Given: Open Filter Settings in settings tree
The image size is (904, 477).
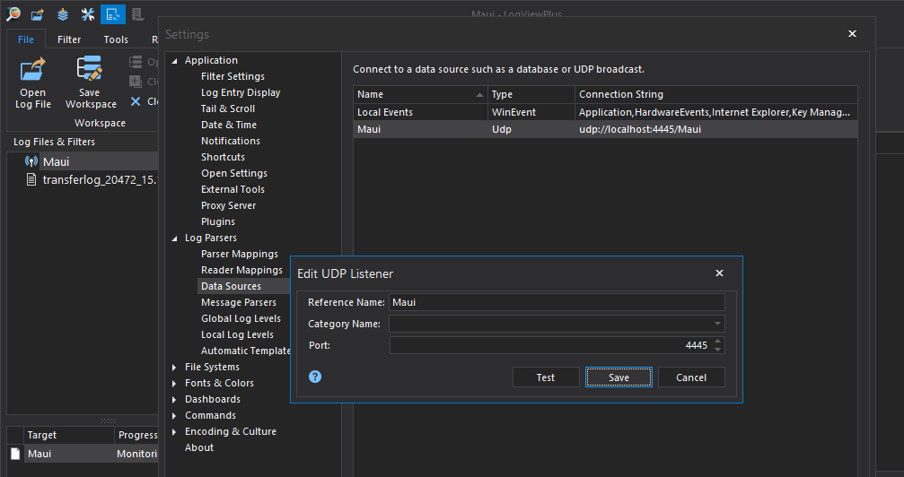Looking at the screenshot, I should [233, 76].
